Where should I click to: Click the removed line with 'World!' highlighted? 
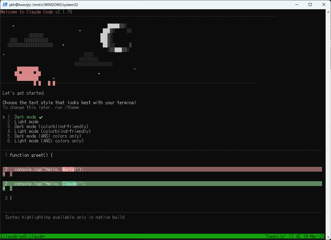click(x=162, y=169)
